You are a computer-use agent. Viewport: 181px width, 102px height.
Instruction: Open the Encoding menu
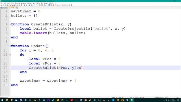[18, 3]
